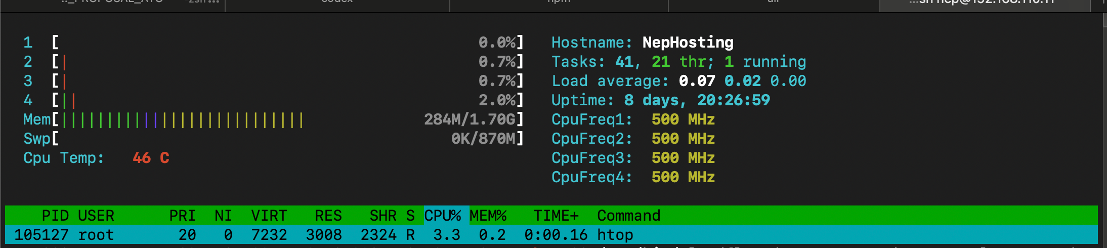1107x248 pixels.
Task: Sort by the MEM% column header
Action: click(x=488, y=216)
